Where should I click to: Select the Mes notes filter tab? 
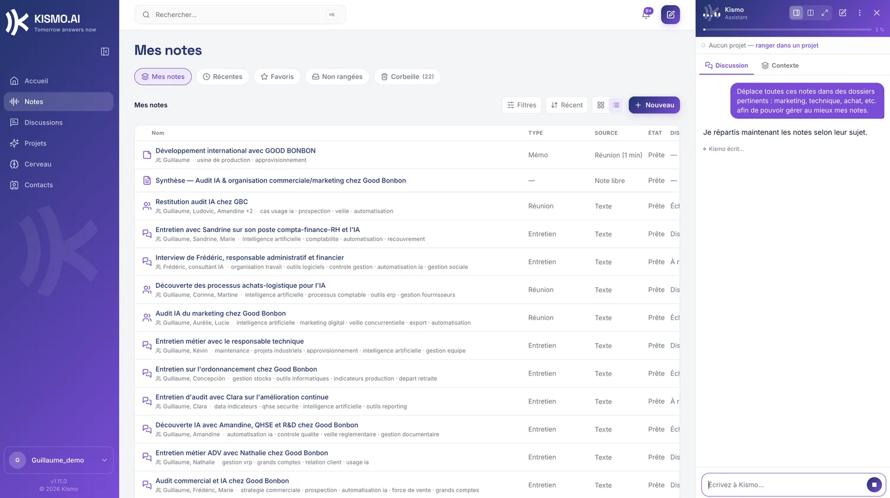coord(163,77)
